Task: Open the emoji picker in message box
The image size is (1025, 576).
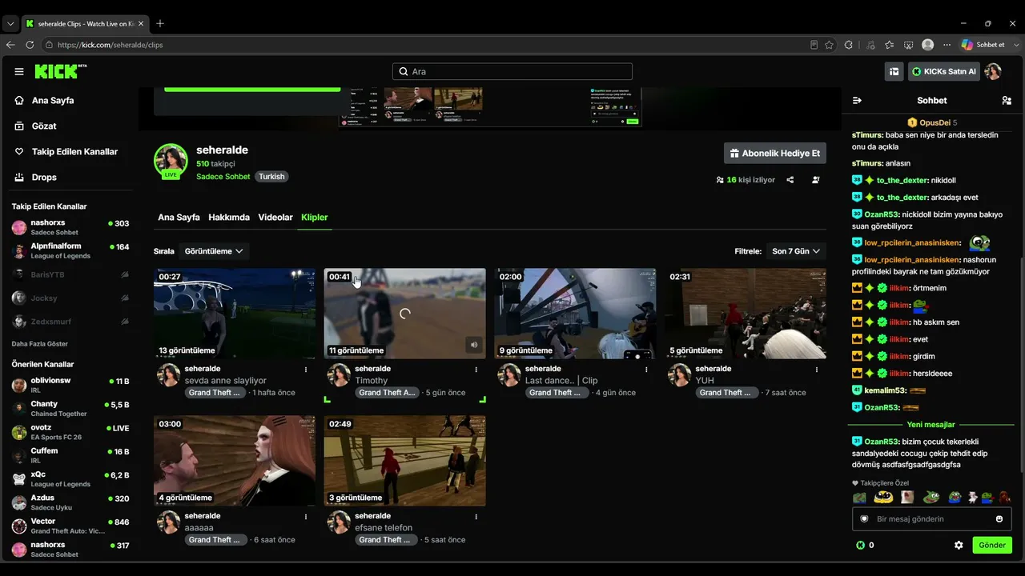Action: [999, 519]
